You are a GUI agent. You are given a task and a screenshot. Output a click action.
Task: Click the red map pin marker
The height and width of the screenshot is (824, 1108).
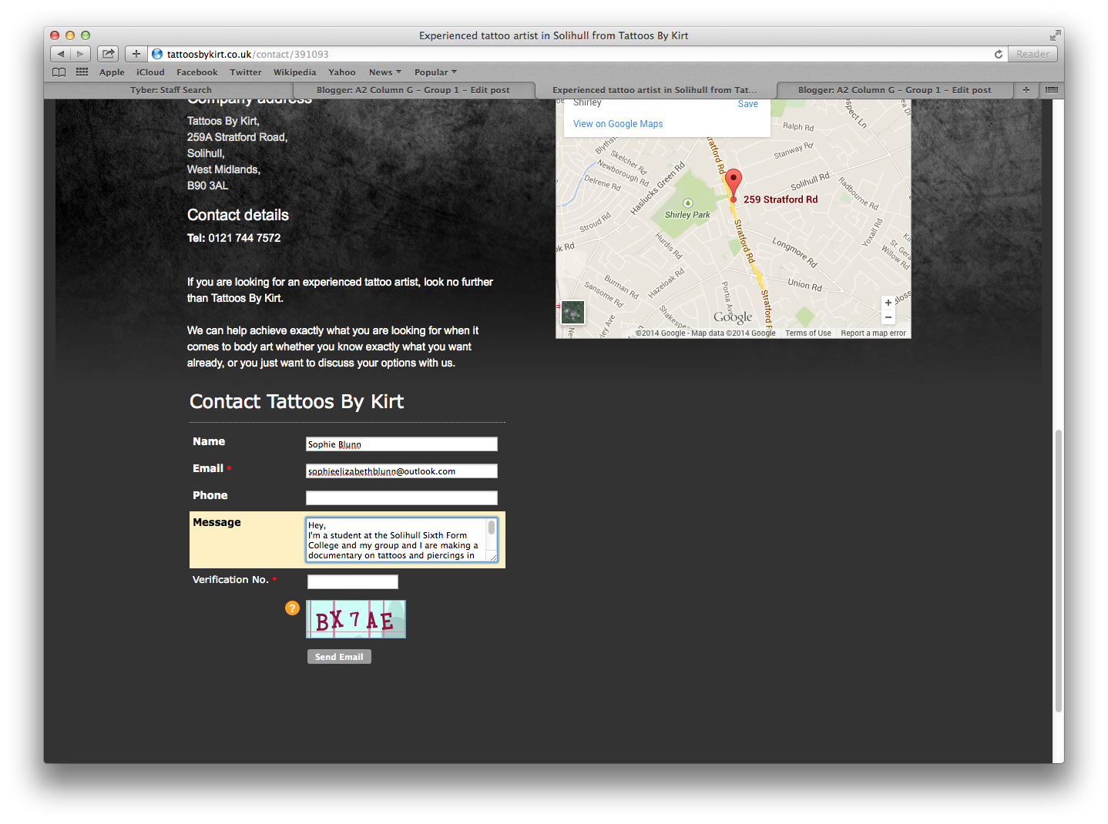734,185
